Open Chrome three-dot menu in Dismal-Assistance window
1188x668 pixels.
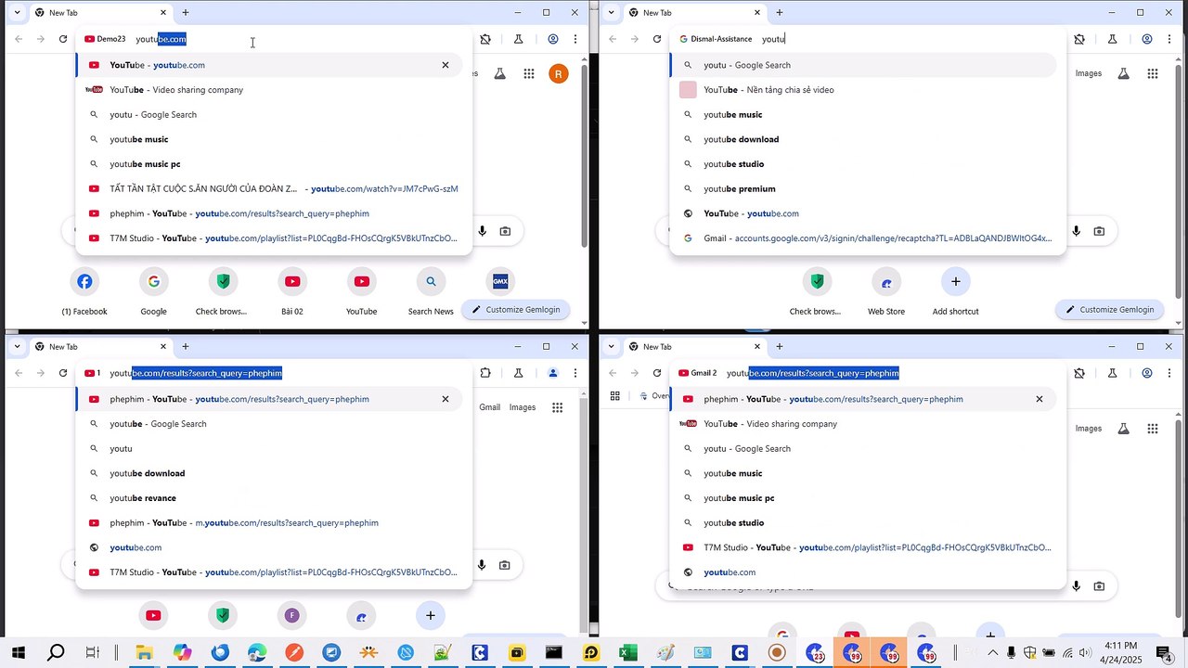pyautogui.click(x=1169, y=39)
